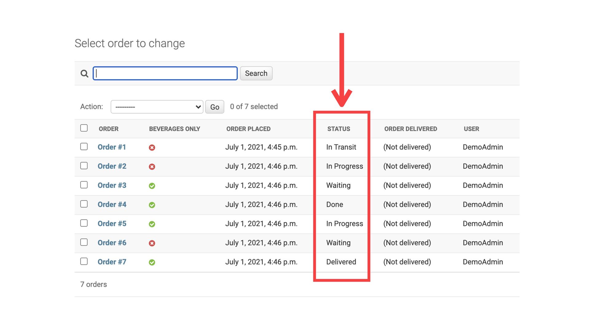Screen dimensions: 590x332
Task: Click green check icon for Order #7
Action: [x=152, y=262]
